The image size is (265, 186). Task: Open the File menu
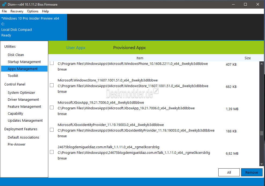pos(4,11)
